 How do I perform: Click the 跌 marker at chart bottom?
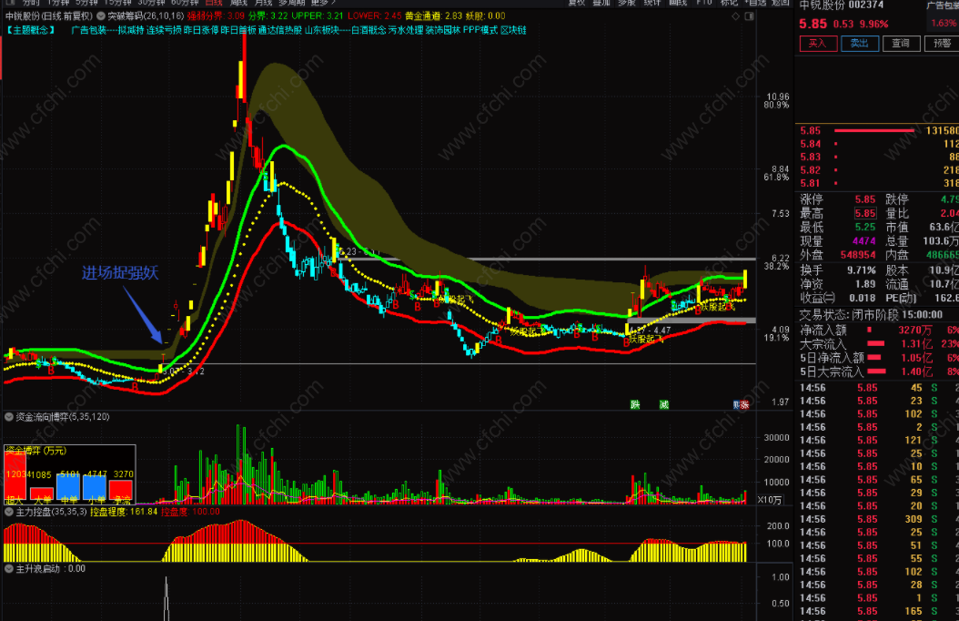click(x=635, y=404)
